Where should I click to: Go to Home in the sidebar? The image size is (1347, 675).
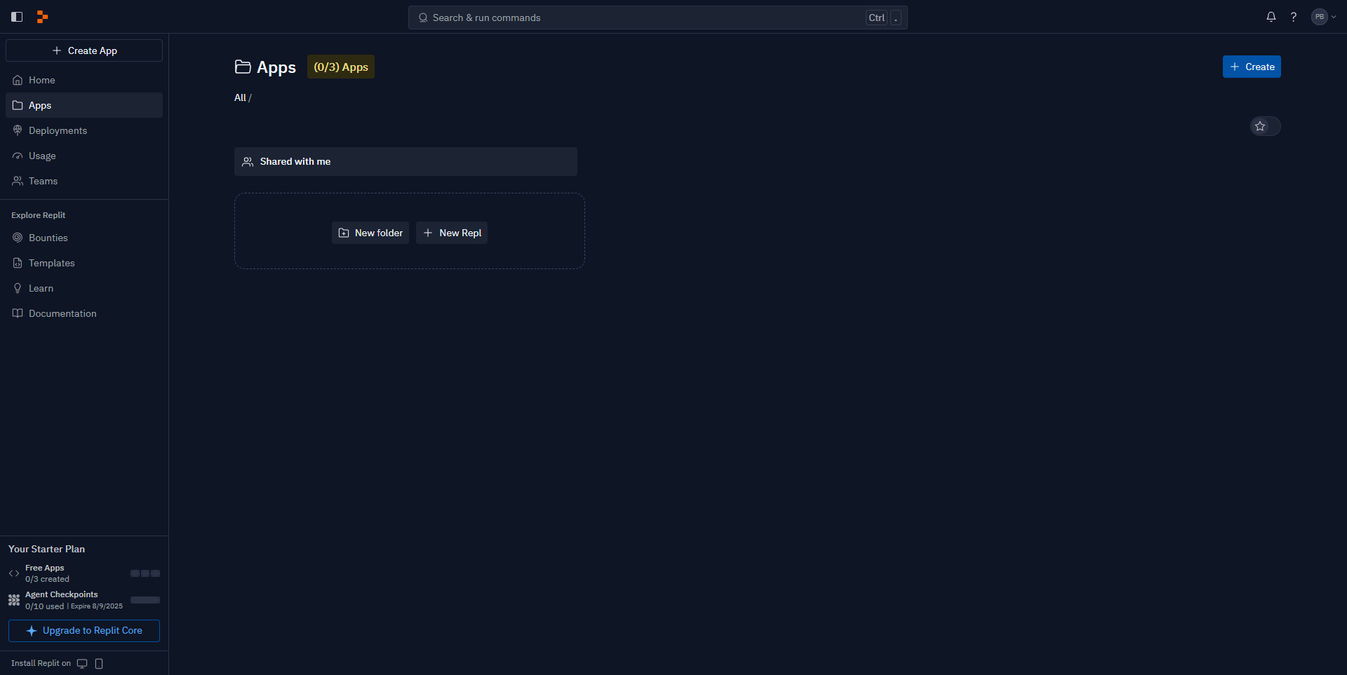[84, 80]
